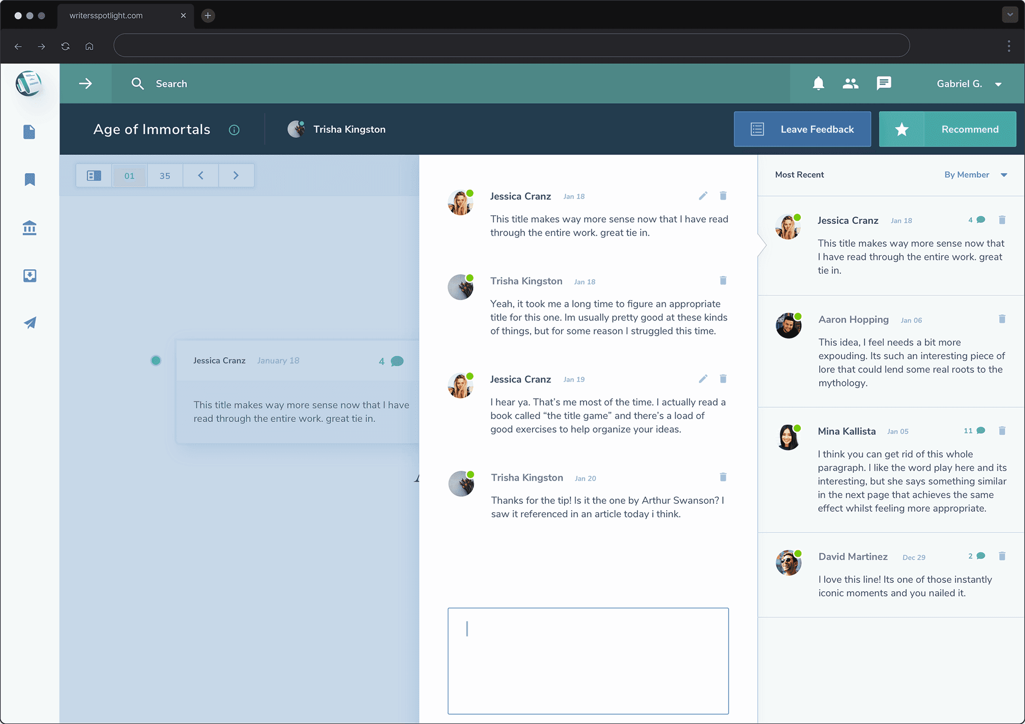Image resolution: width=1025 pixels, height=724 pixels.
Task: Go to next page arrow
Action: point(236,176)
